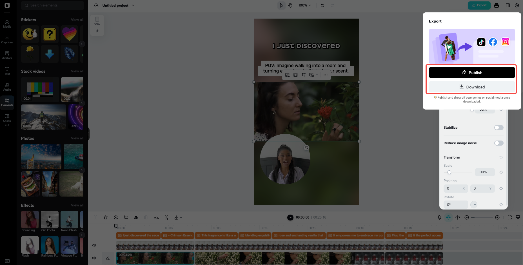523x265 pixels.
Task: Select the mirror flip tool
Action: [136, 217]
